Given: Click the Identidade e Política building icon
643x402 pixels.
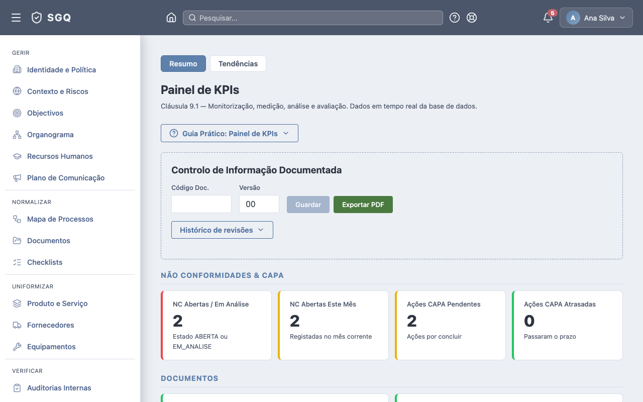Looking at the screenshot, I should (17, 70).
